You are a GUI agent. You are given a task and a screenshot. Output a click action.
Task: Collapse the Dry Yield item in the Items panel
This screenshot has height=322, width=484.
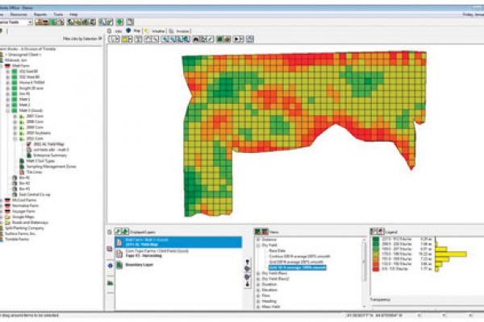258,246
